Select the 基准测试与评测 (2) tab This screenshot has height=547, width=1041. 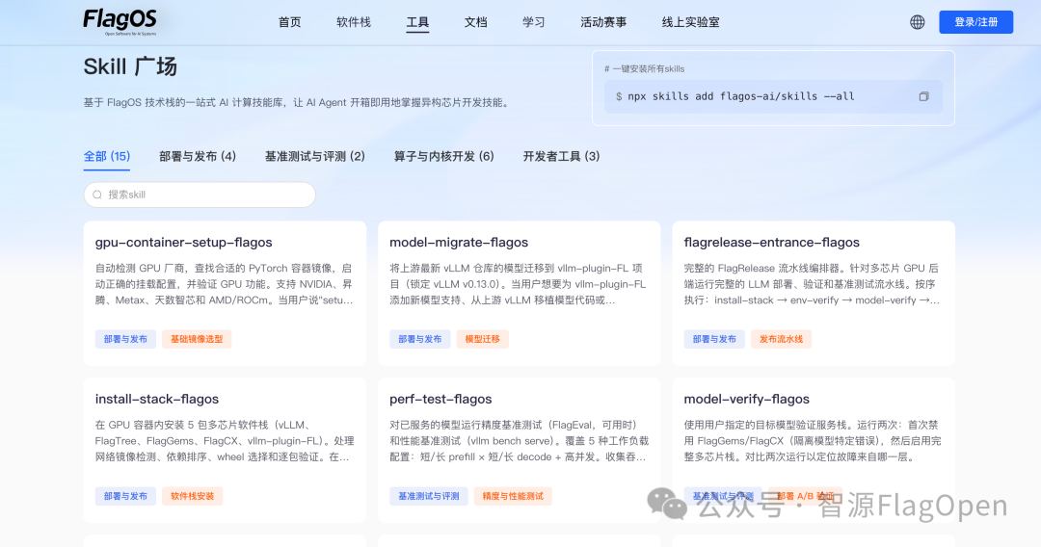tap(314, 156)
